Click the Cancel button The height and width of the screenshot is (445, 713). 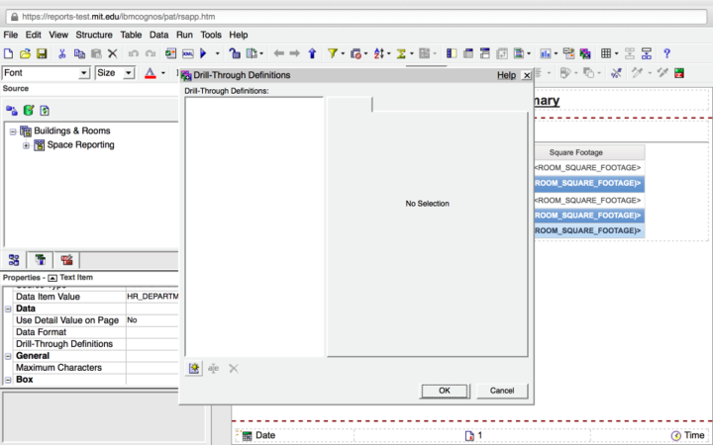(502, 391)
